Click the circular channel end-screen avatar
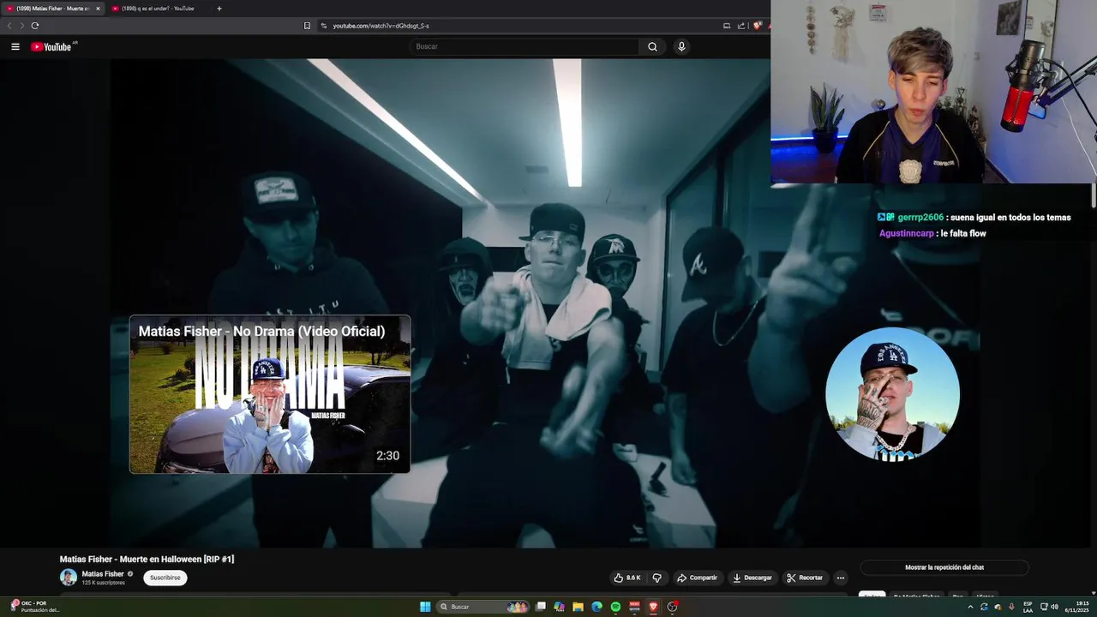 pos(892,394)
